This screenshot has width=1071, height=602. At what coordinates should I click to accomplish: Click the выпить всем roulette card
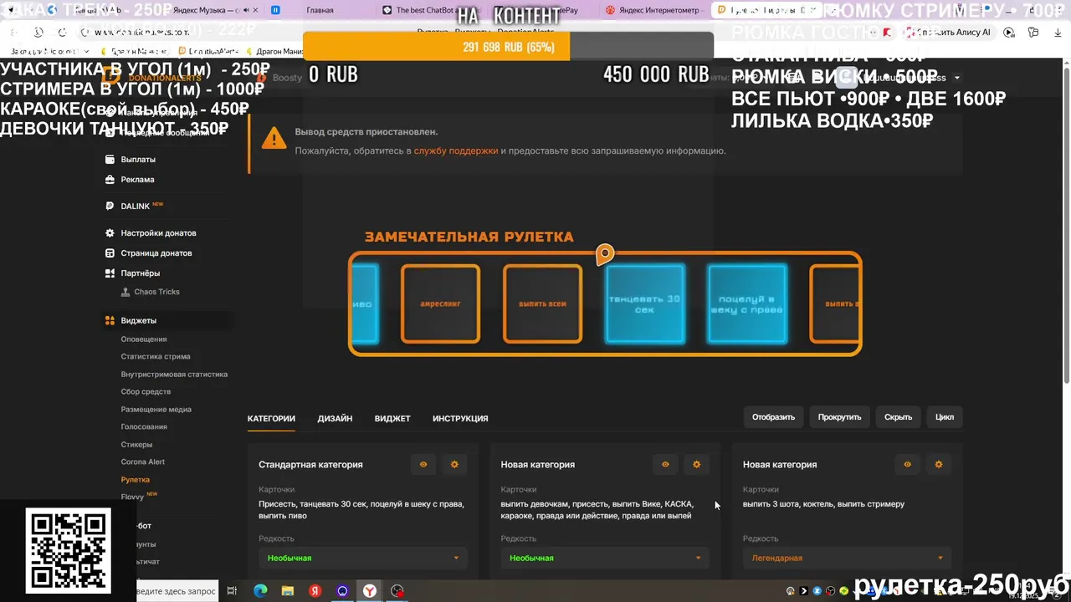pos(542,304)
